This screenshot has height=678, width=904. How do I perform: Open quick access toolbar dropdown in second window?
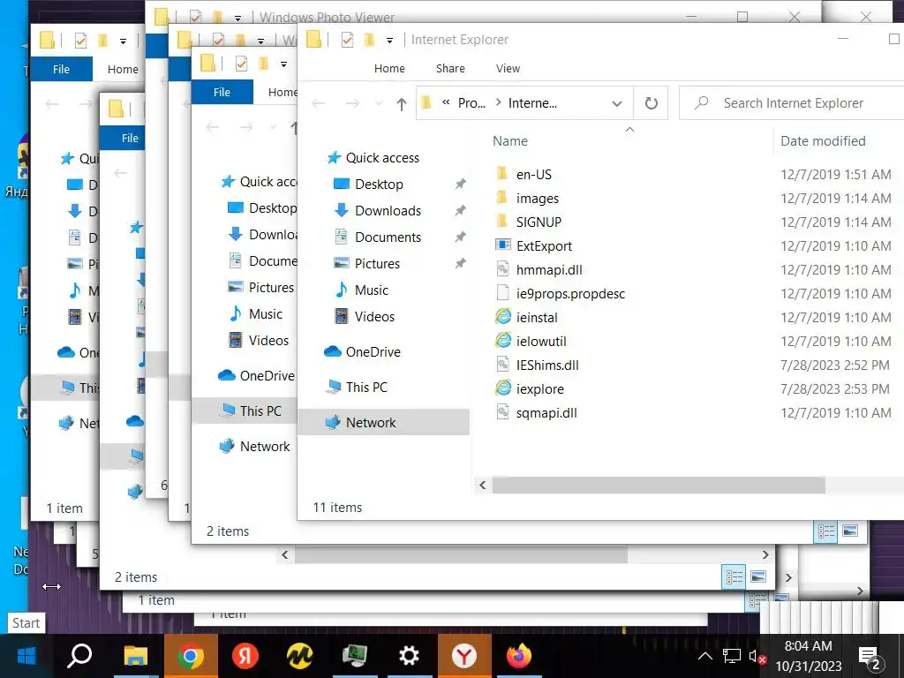pos(283,64)
